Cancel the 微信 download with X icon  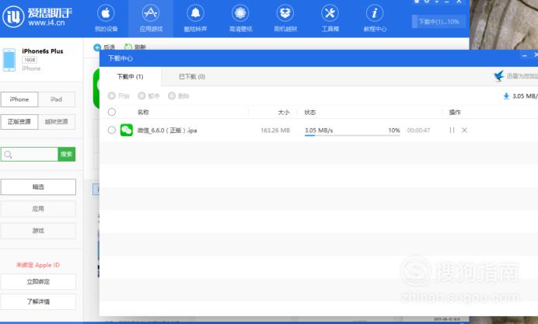(x=464, y=130)
